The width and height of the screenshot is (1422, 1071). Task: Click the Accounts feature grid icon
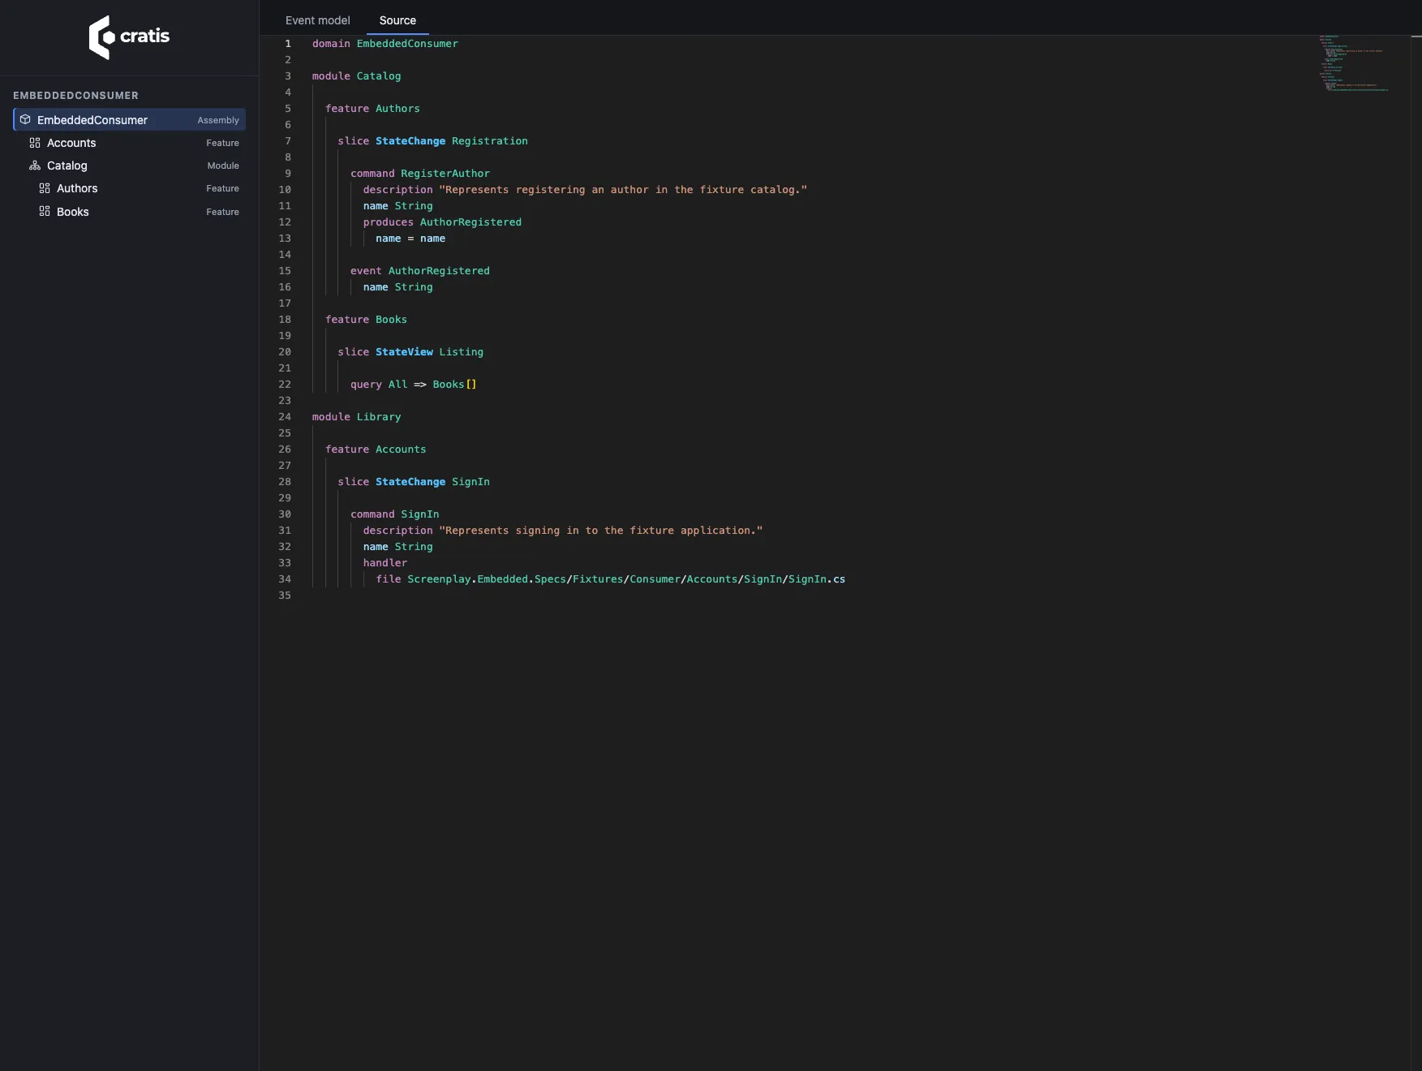35,143
